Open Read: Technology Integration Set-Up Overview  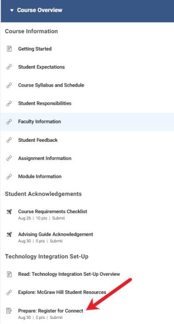[x=69, y=274]
